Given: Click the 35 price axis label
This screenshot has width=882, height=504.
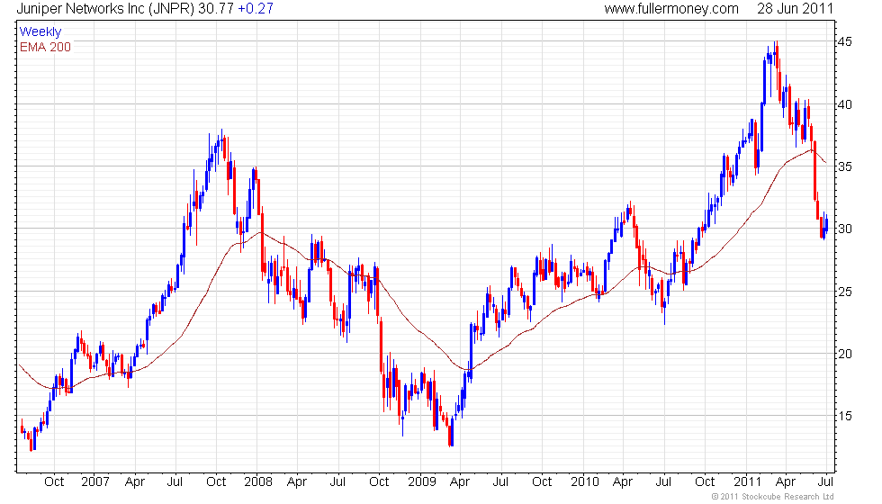Looking at the screenshot, I should tap(845, 167).
